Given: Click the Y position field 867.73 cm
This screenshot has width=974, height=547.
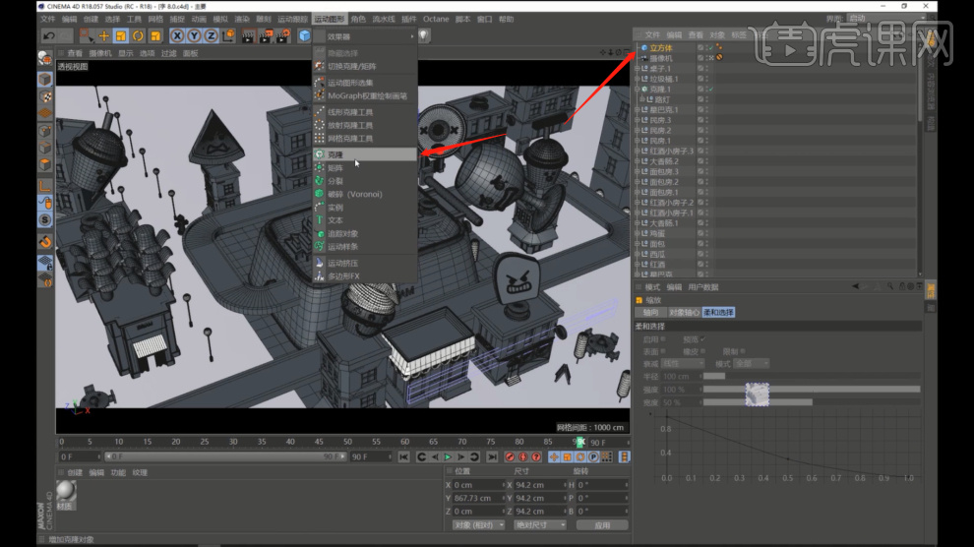Looking at the screenshot, I should [x=476, y=498].
